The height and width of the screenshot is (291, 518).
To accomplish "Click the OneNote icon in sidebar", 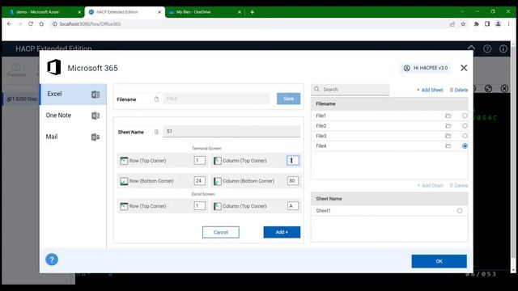I will (x=96, y=116).
